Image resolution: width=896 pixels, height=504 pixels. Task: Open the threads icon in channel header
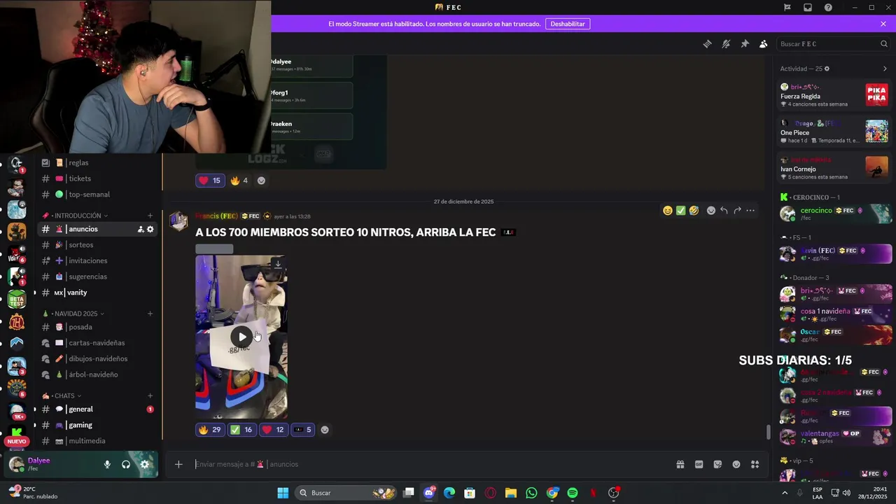(707, 43)
